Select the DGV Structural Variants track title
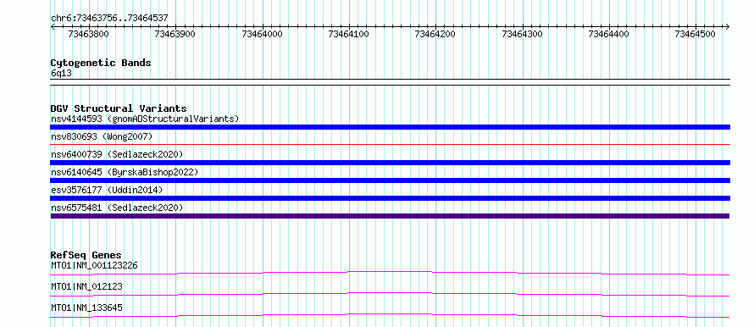This screenshot has height=327, width=754. (119, 108)
